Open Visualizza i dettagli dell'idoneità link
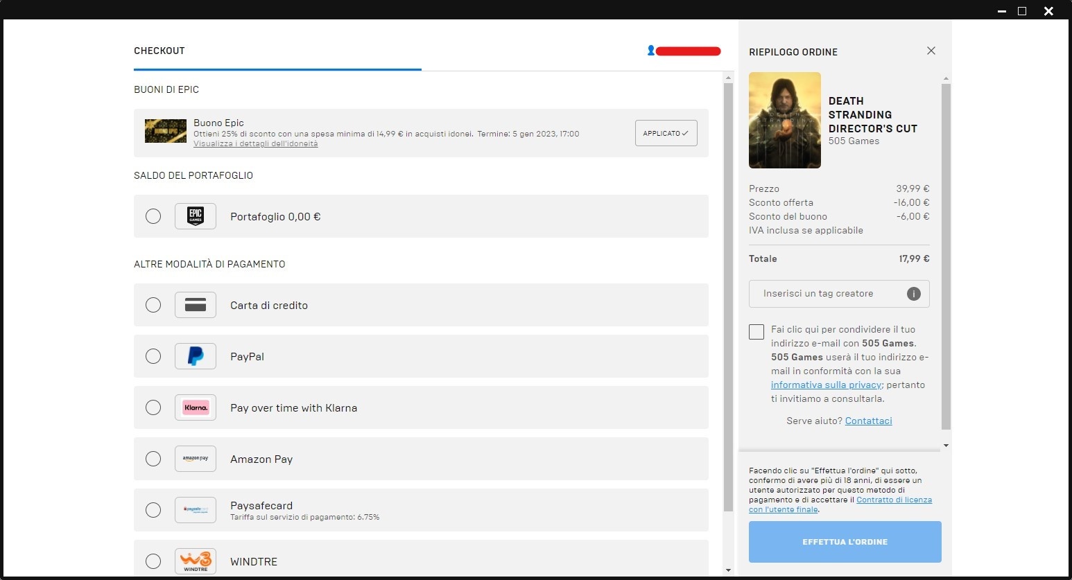Screen dimensions: 1072x580 click(x=256, y=144)
